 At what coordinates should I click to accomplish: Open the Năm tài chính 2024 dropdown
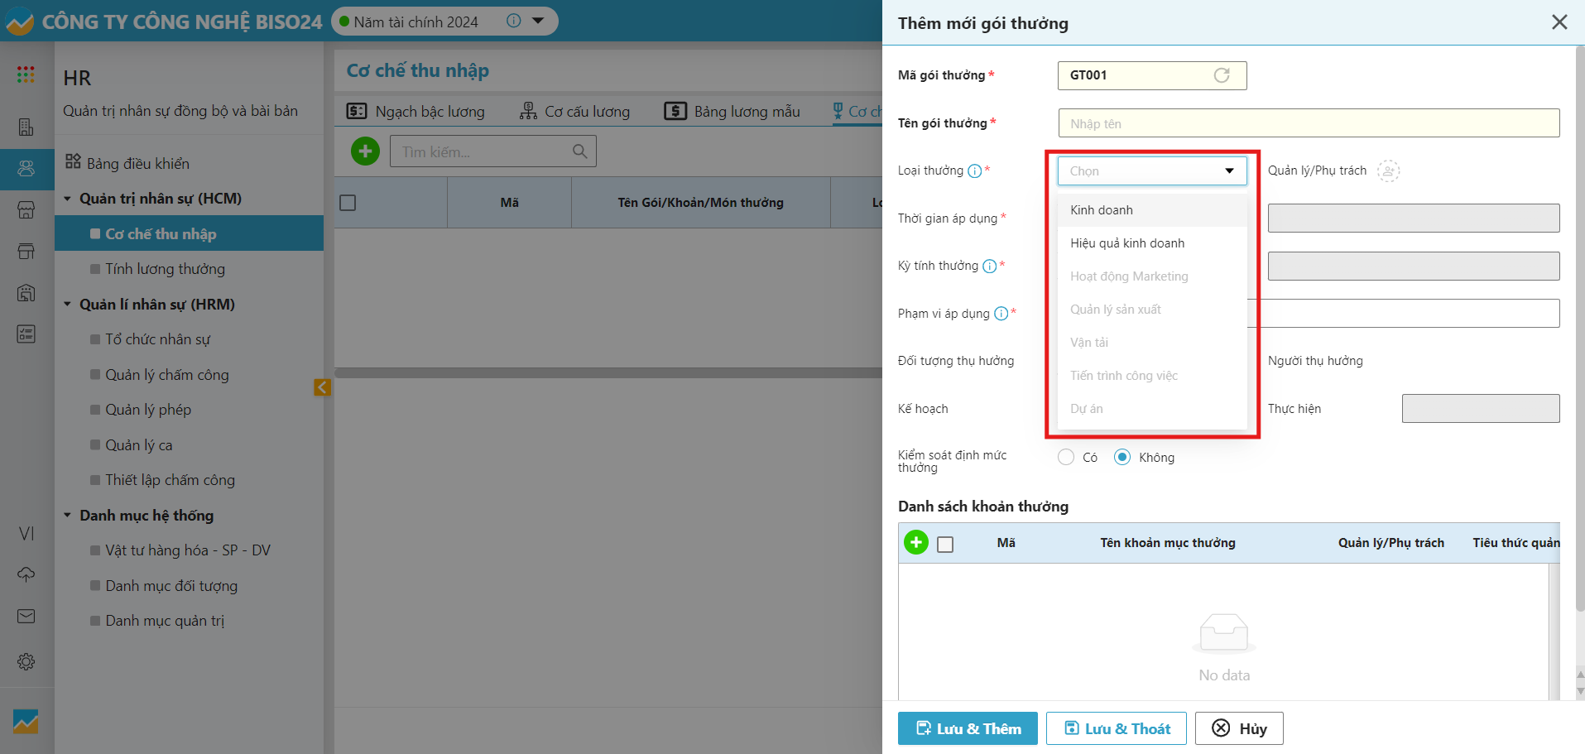coord(538,22)
